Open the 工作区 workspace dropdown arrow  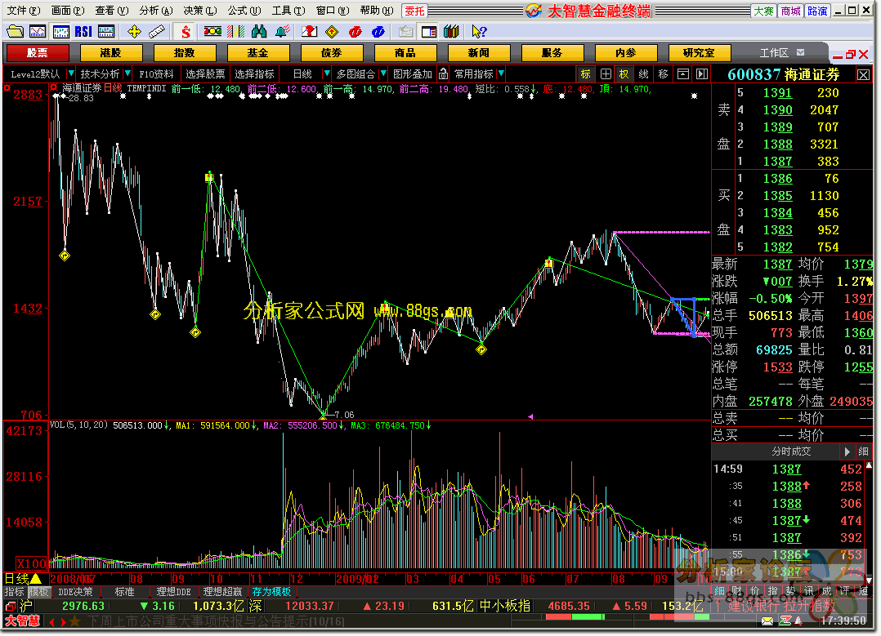[x=801, y=53]
